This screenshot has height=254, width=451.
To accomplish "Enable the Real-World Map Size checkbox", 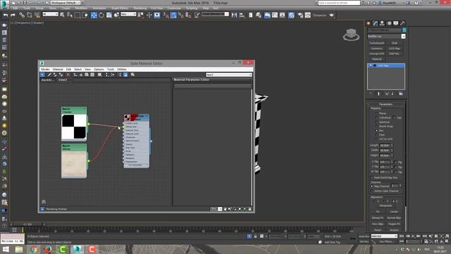I will pyautogui.click(x=371, y=178).
